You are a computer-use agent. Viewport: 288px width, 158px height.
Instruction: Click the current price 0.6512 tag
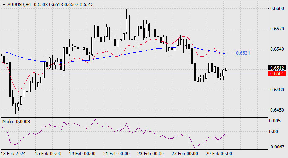[277, 68]
